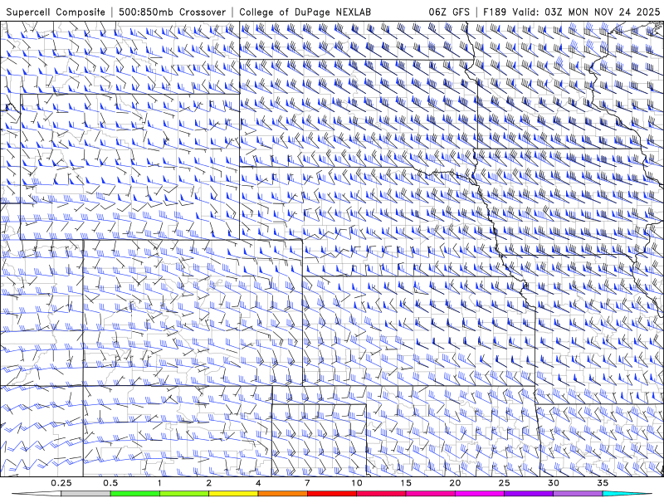Click the '7' legend value
The height and width of the screenshot is (498, 664).
[307, 483]
